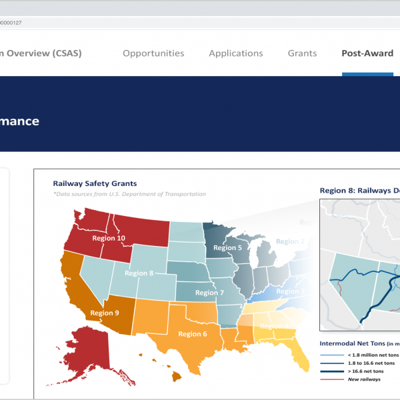Select the Region 9 label
Viewport: 400px width, 400px height.
point(105,313)
